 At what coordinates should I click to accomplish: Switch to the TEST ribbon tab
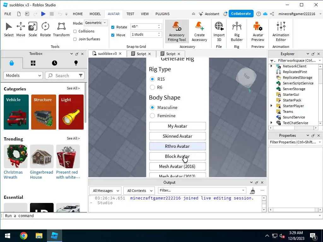point(130,14)
